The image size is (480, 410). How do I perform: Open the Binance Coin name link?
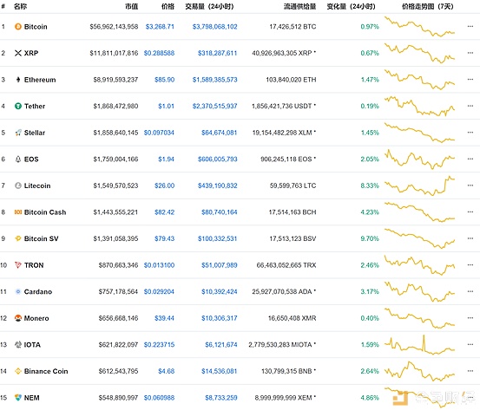pos(46,371)
